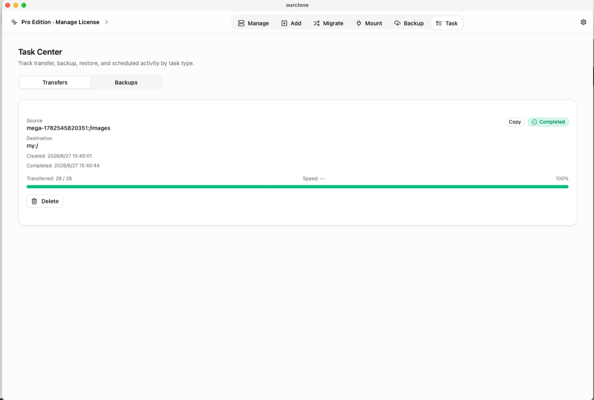Click the Speed: -- label
Image resolution: width=594 pixels, height=400 pixels.
point(313,179)
